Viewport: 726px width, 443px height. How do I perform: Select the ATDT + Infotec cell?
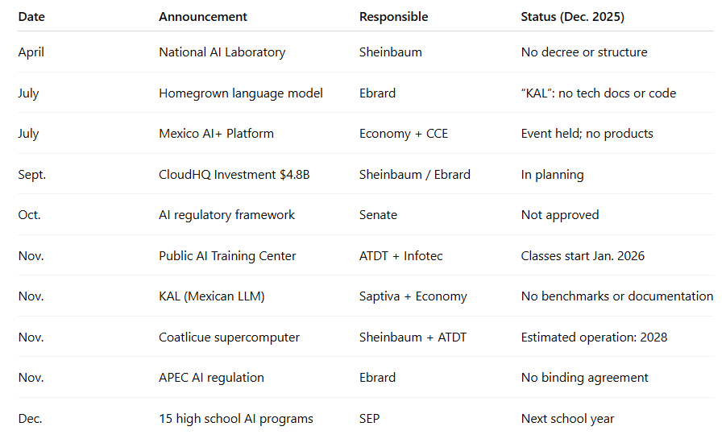400,256
